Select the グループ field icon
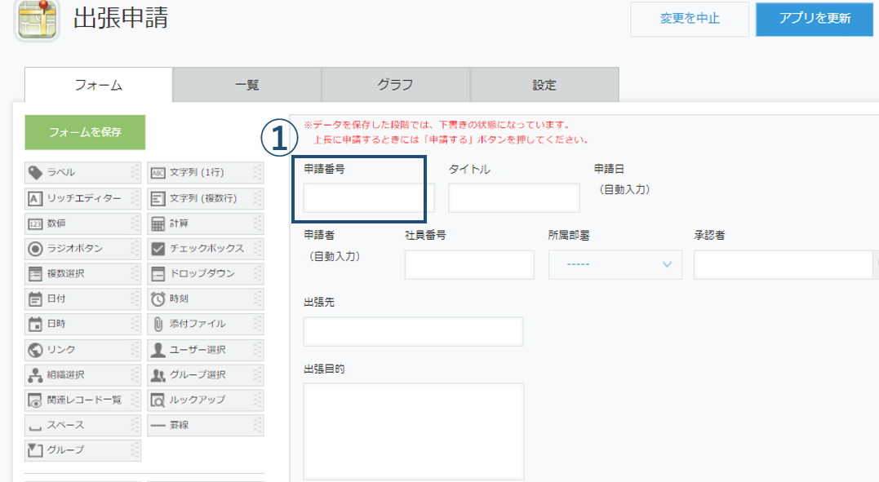 click(x=35, y=450)
